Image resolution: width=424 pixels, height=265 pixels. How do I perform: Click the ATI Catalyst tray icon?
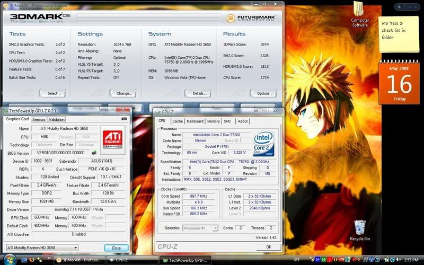click(x=341, y=260)
